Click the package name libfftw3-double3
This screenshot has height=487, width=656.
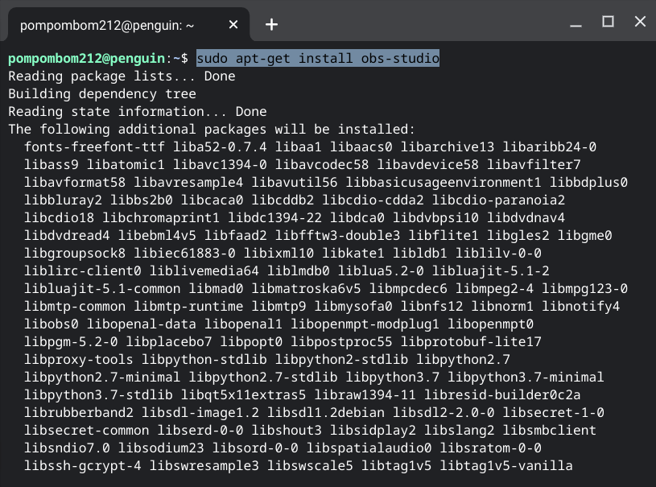(337, 236)
